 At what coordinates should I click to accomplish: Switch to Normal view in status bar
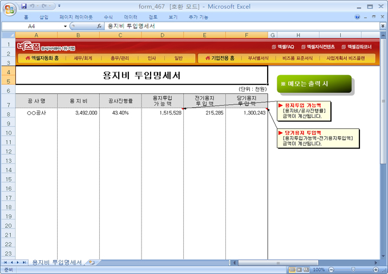[292, 269]
